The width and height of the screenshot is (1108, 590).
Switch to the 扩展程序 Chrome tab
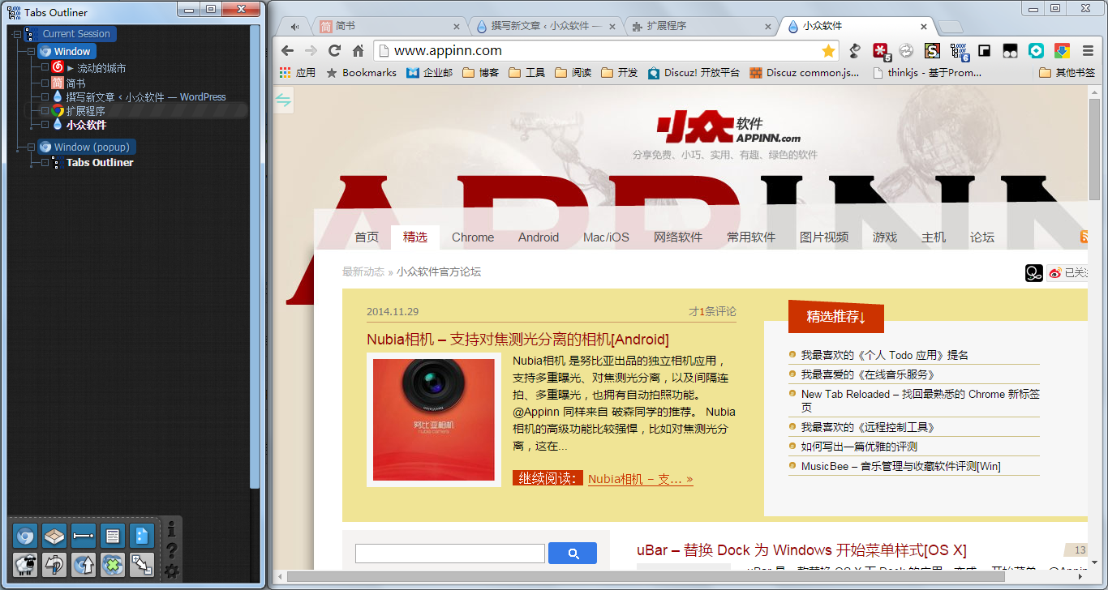(x=700, y=26)
